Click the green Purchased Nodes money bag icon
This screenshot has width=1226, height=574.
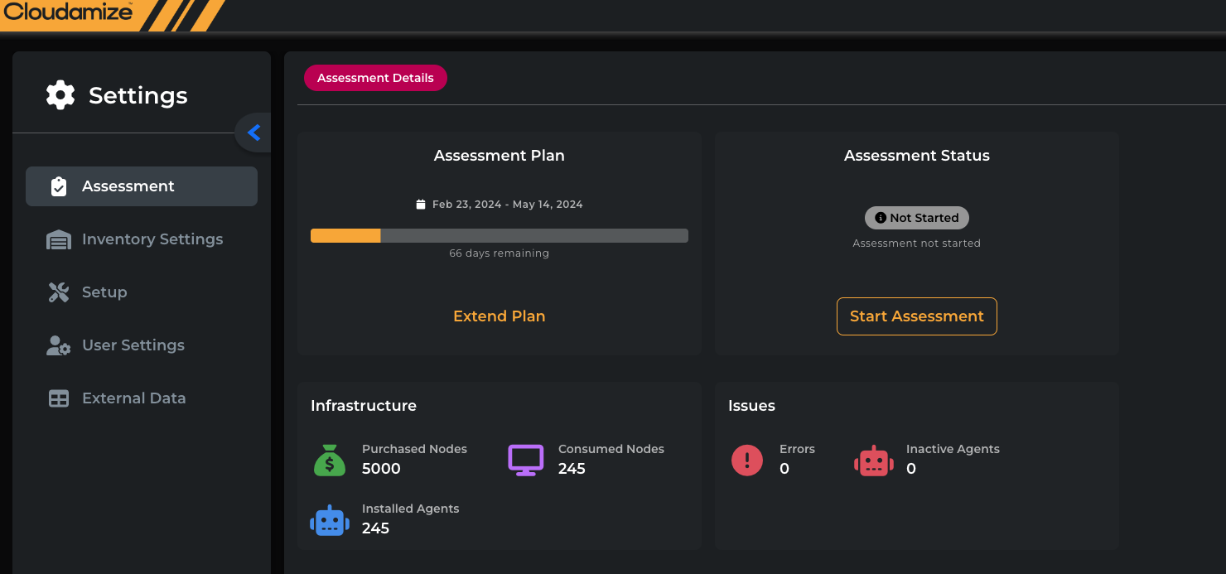coord(330,460)
